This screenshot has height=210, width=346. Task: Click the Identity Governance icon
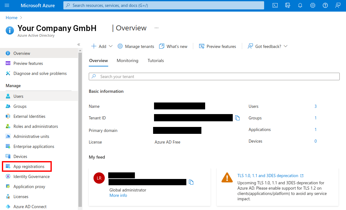(x=8, y=176)
